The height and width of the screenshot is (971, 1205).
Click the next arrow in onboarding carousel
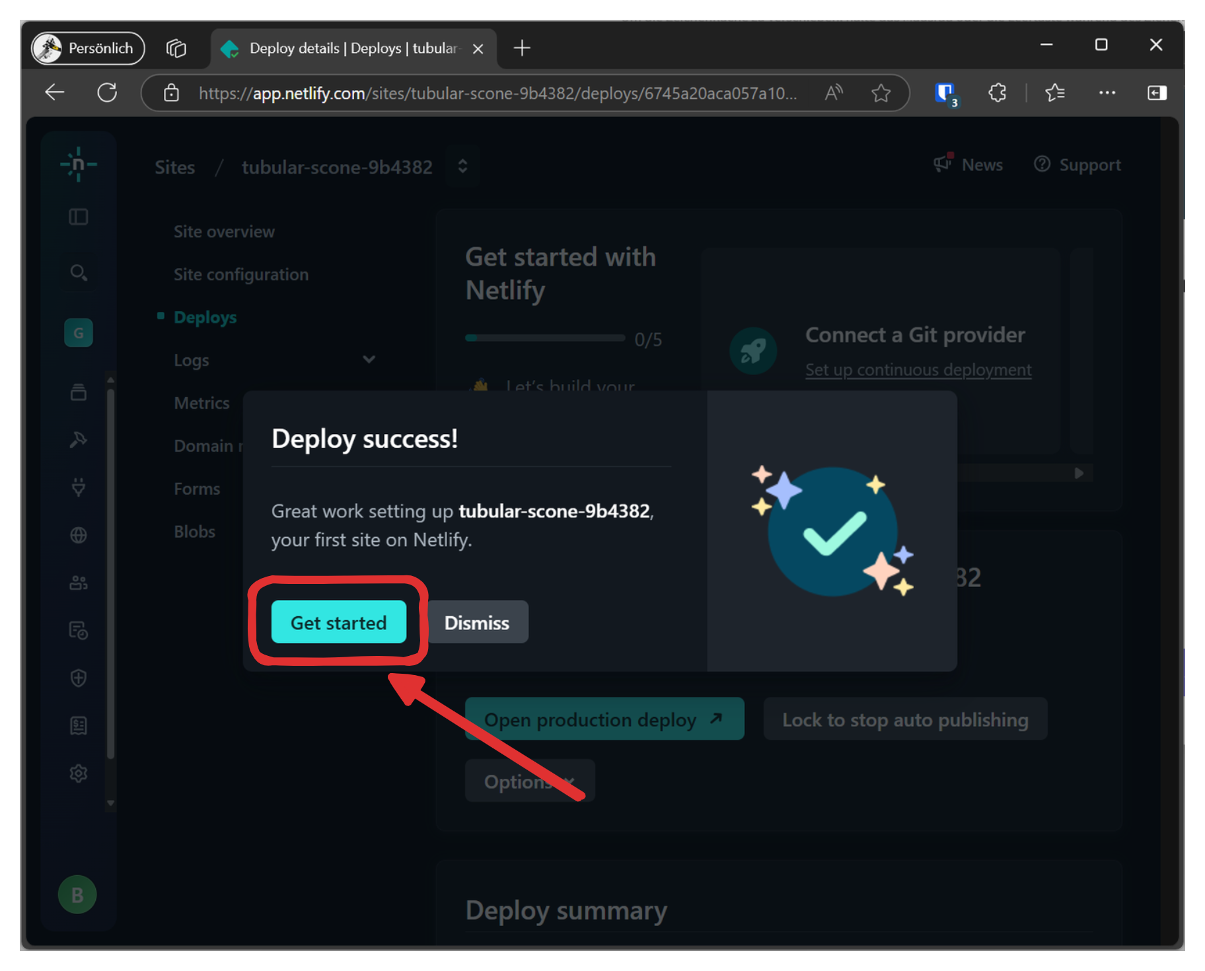pyautogui.click(x=1078, y=473)
